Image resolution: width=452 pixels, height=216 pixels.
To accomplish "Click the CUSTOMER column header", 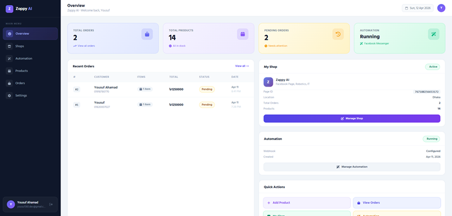I will 102,77.
